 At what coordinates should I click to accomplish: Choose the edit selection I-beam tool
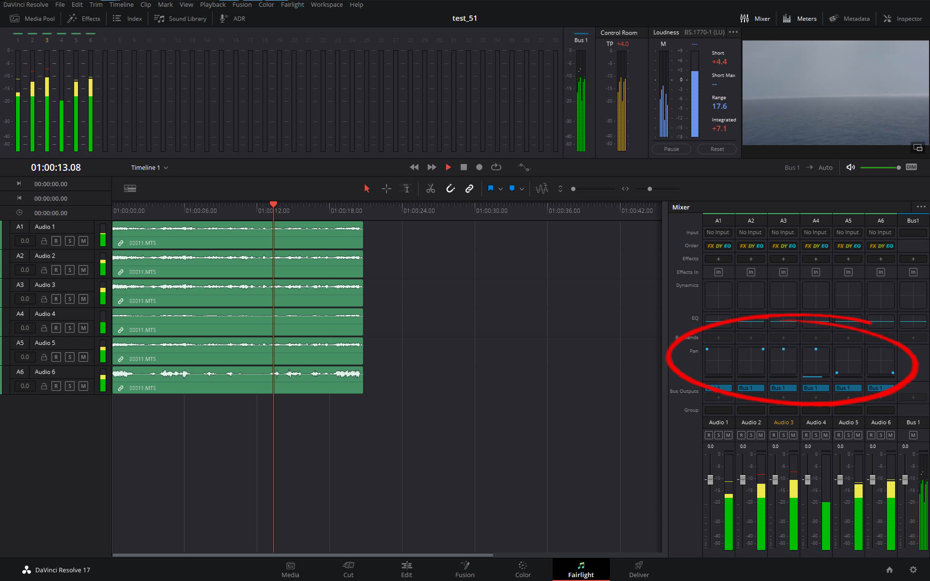405,189
